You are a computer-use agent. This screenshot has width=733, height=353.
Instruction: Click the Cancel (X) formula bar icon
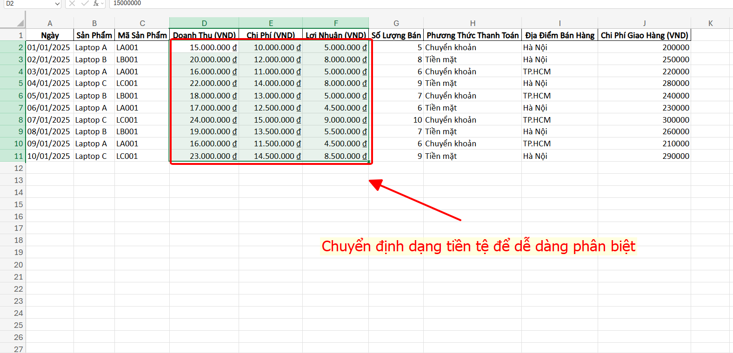[72, 3]
